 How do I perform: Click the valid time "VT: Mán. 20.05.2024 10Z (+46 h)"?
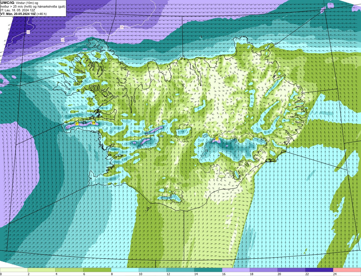coord(24,14)
